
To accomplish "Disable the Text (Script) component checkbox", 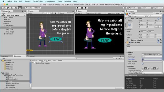I will click(130, 42).
